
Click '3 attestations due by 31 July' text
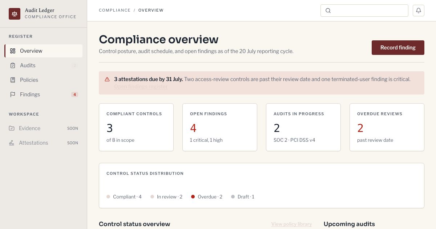tap(149, 79)
